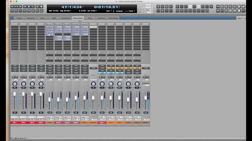The height and width of the screenshot is (141, 252).
Task: Open the Song tab
Action: (x=90, y=18)
